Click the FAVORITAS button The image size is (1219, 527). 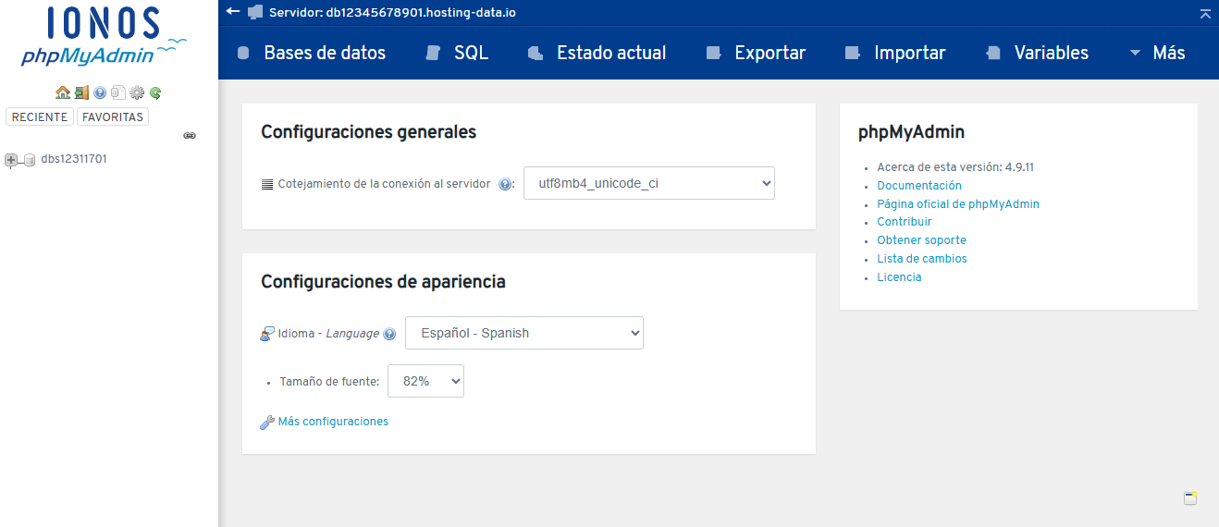pos(113,117)
